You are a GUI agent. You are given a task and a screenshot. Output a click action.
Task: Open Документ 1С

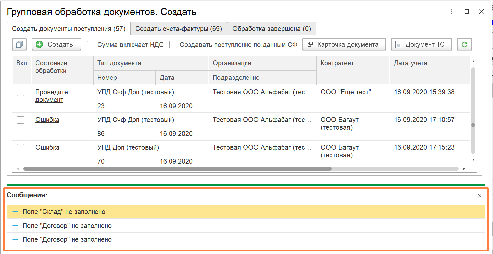421,44
